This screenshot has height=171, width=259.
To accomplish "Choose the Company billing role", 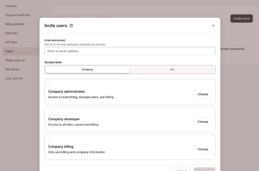I will pos(203,149).
